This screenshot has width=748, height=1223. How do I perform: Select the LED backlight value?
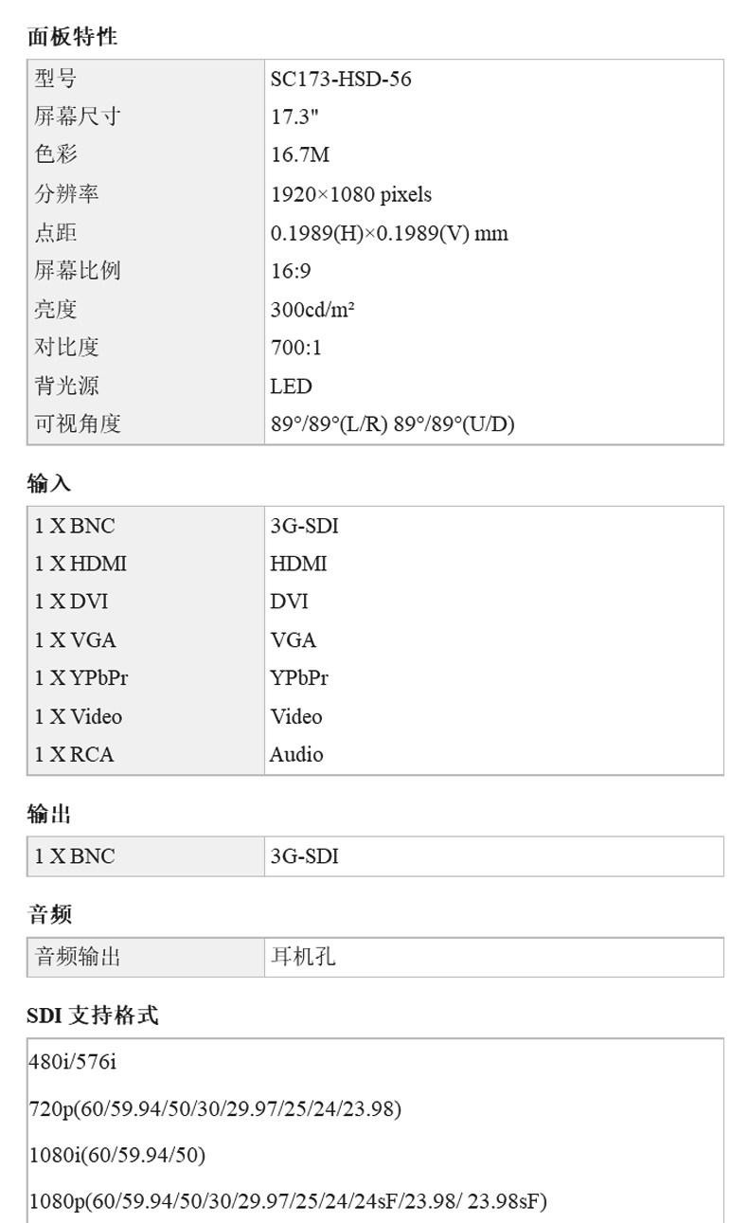291,387
